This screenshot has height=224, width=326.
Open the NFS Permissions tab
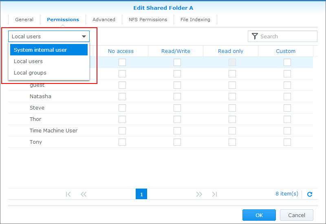point(148,20)
